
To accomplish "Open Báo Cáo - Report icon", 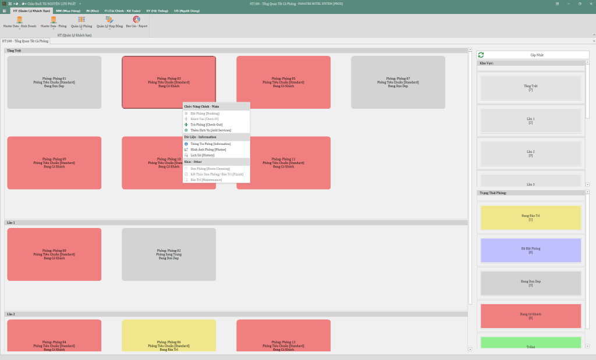I will 137,21.
